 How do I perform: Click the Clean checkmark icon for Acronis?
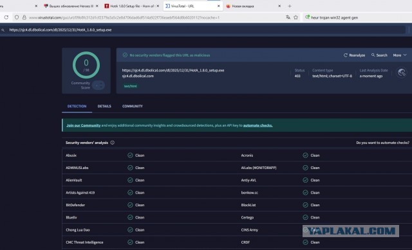[x=305, y=156]
